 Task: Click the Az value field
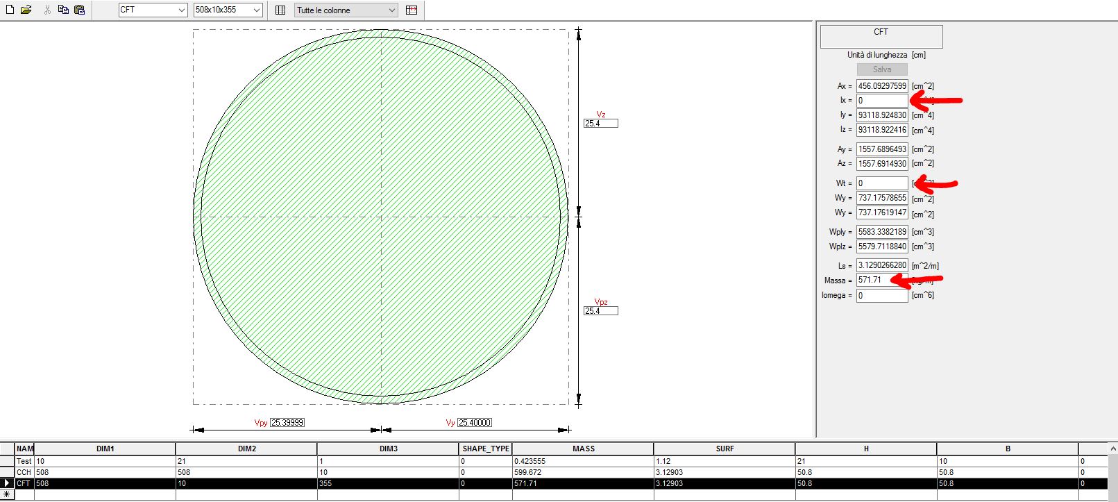882,164
